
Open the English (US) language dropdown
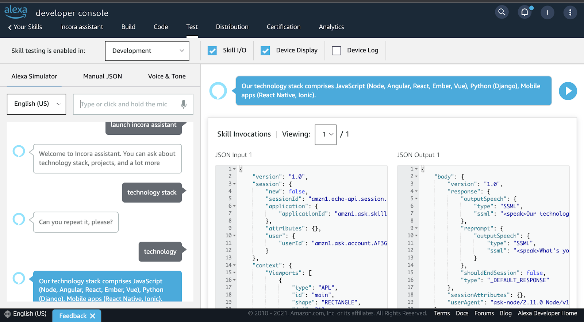pyautogui.click(x=36, y=104)
